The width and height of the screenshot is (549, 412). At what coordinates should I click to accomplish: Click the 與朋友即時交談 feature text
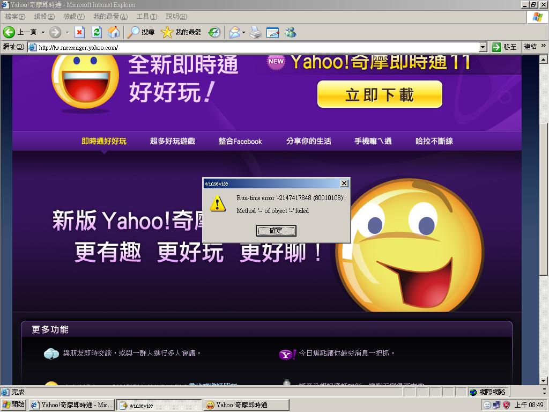(132, 353)
